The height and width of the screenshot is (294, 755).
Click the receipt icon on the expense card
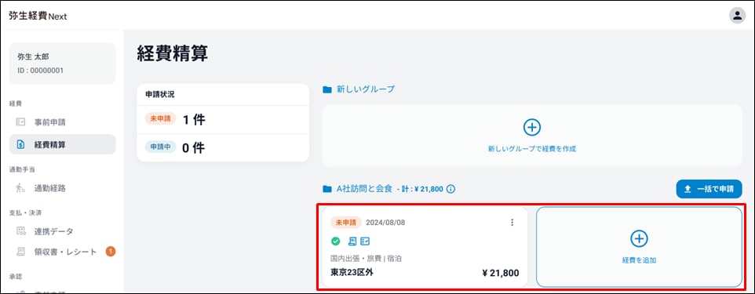pos(352,241)
